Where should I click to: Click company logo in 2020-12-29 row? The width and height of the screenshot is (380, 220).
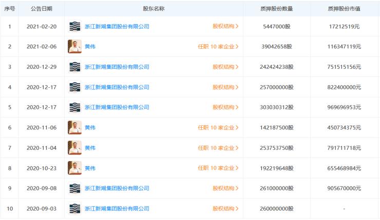(x=74, y=67)
